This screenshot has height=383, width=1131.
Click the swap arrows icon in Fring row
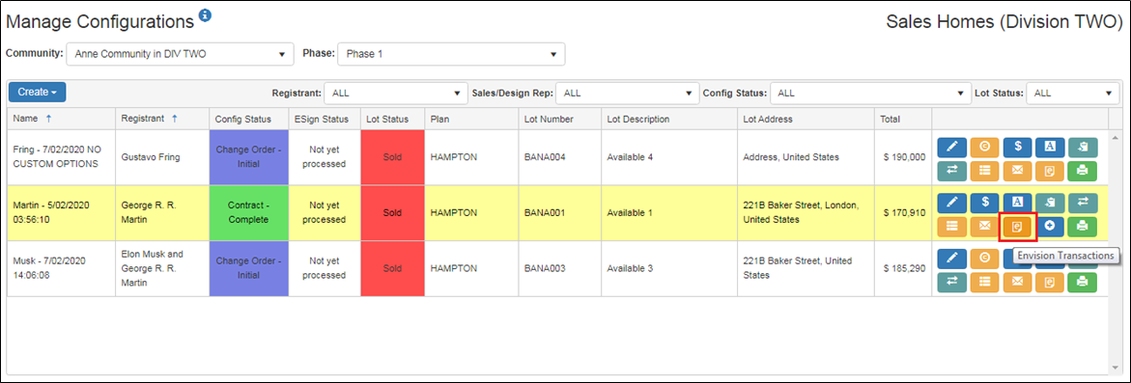(951, 172)
